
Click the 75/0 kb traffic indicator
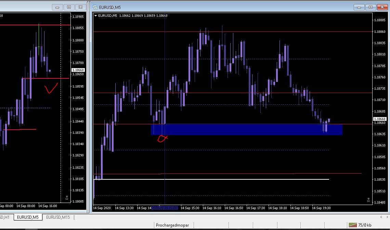click(x=365, y=225)
